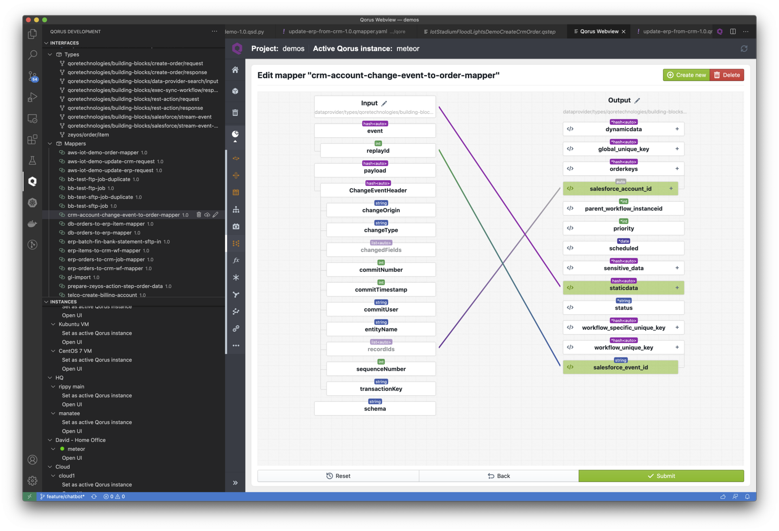Open Manage gear in activity bar

click(x=32, y=481)
